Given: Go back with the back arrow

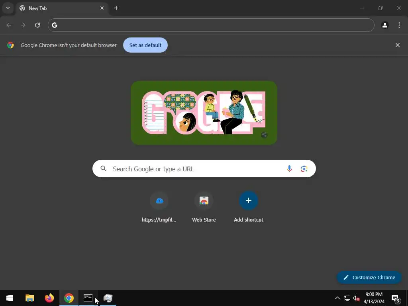Looking at the screenshot, I should coord(9,25).
